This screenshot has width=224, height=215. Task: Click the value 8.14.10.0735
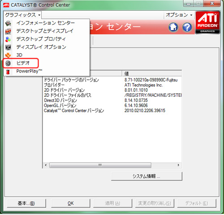136,100
